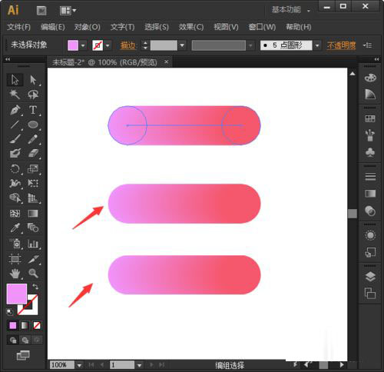This screenshot has width=384, height=372.
Task: Select the Ellipse tool
Action: [x=33, y=125]
